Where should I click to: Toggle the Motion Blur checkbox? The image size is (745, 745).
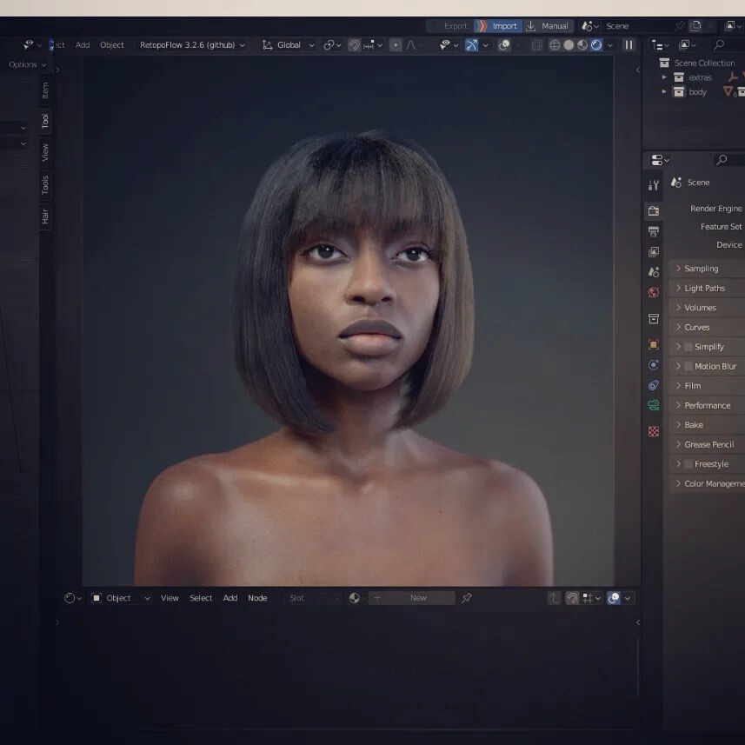pos(688,366)
